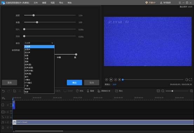Click the blue 确定 confirm button

74,82
